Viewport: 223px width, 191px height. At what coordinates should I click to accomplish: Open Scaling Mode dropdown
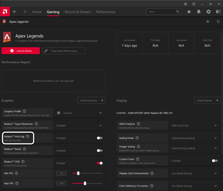click(194, 138)
